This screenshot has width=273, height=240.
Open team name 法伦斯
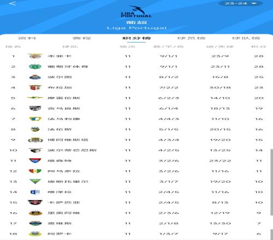[x=60, y=129]
